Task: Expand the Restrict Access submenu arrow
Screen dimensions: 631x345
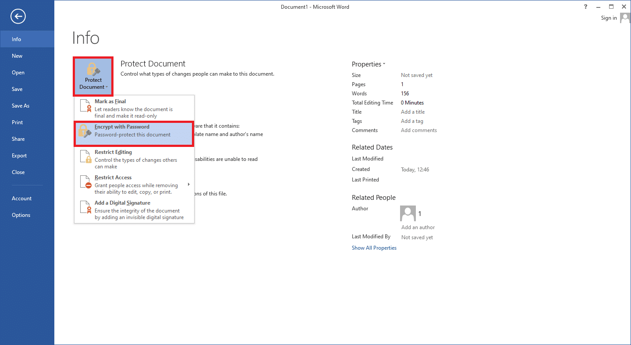Action: (189, 185)
